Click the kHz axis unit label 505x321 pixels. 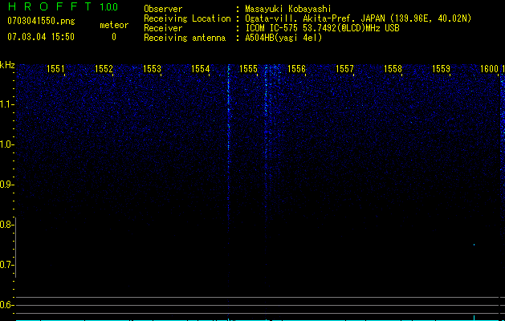click(x=7, y=65)
